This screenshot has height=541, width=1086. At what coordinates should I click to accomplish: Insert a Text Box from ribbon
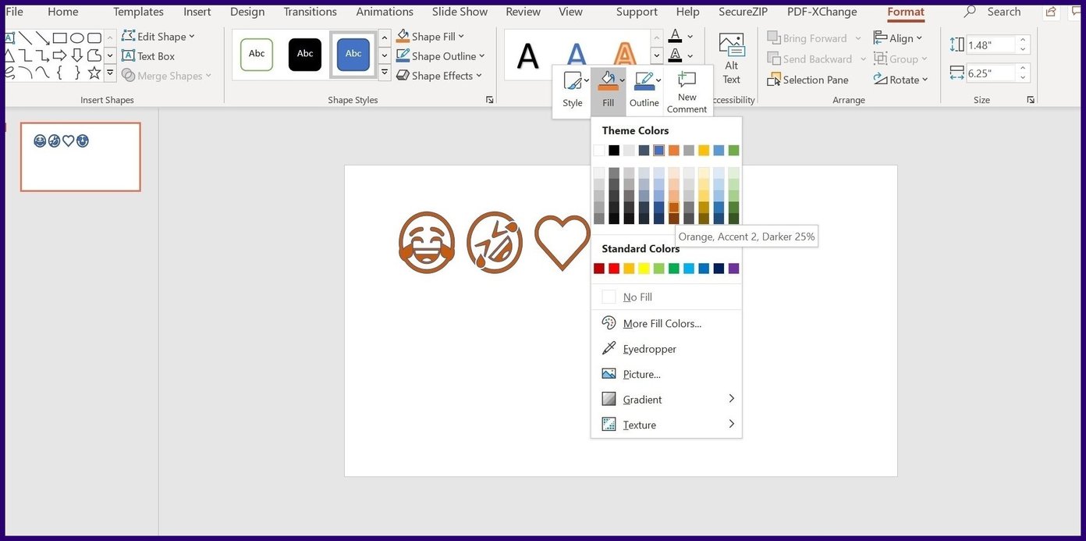coord(148,56)
